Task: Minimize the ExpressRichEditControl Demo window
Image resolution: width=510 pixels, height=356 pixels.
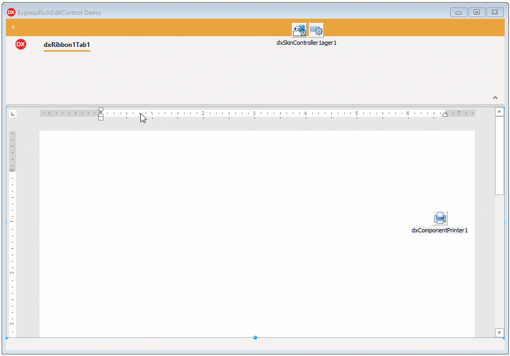Action: coord(459,12)
